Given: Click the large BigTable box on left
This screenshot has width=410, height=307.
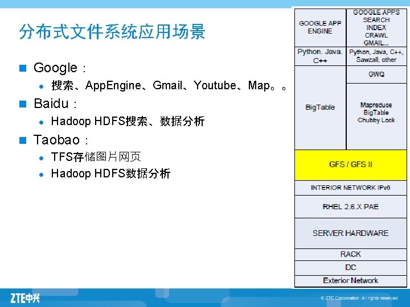Looking at the screenshot, I should click(320, 107).
